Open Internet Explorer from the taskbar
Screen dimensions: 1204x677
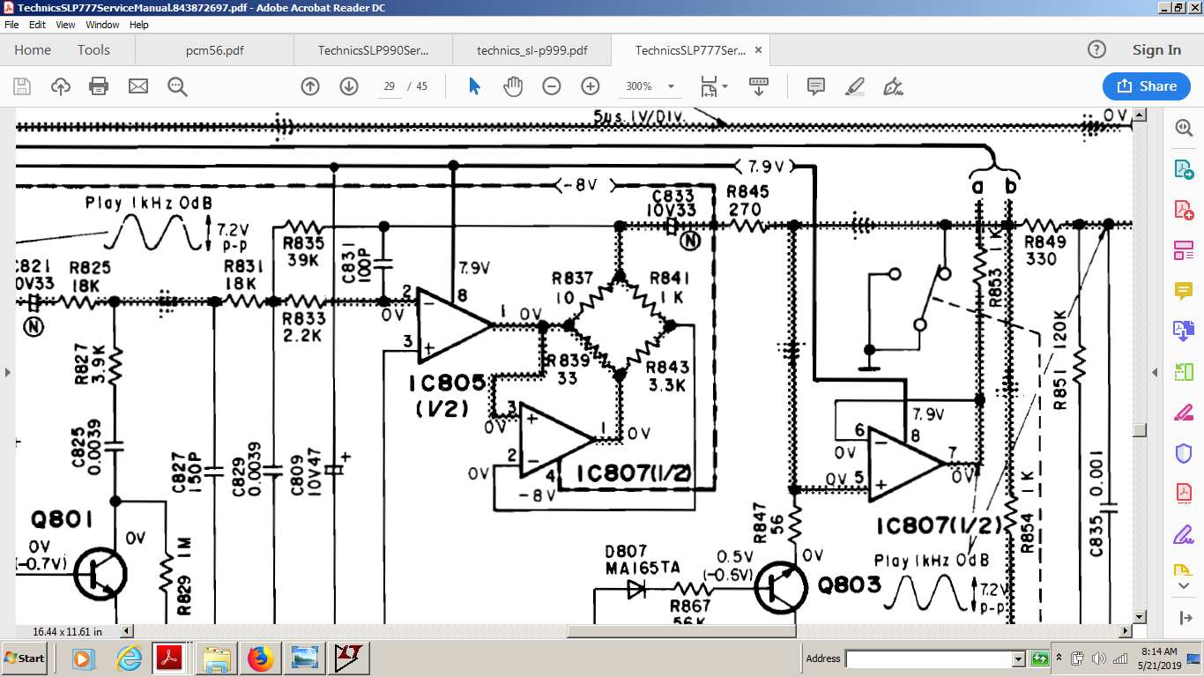129,658
